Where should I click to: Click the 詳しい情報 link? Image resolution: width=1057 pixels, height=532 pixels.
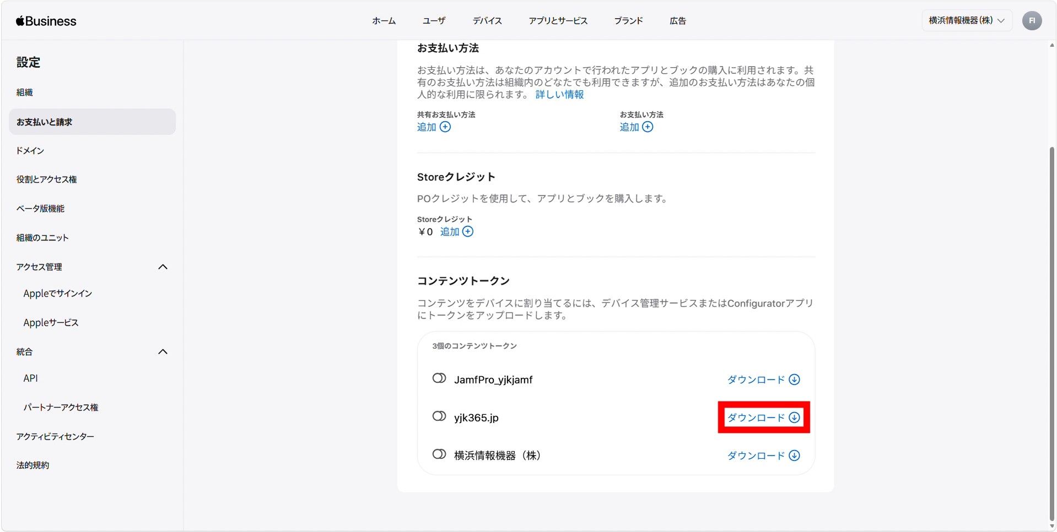559,95
